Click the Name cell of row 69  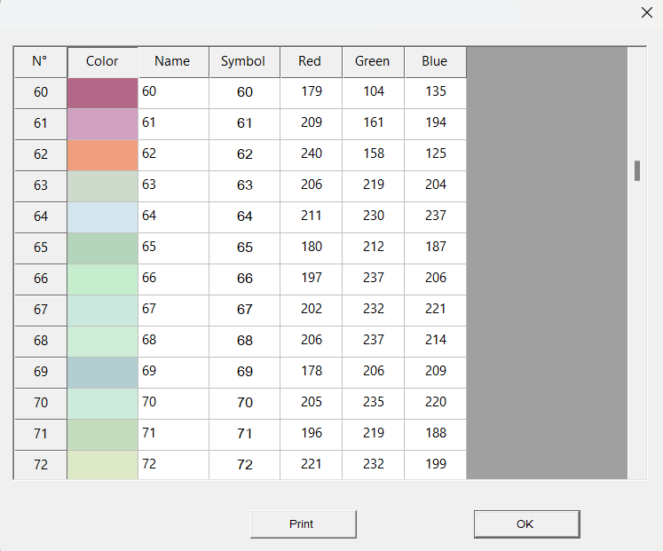point(173,373)
